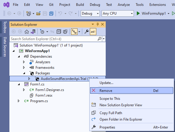Expand the Analyzers tree node
This screenshot has height=132, width=175.
(24, 62)
